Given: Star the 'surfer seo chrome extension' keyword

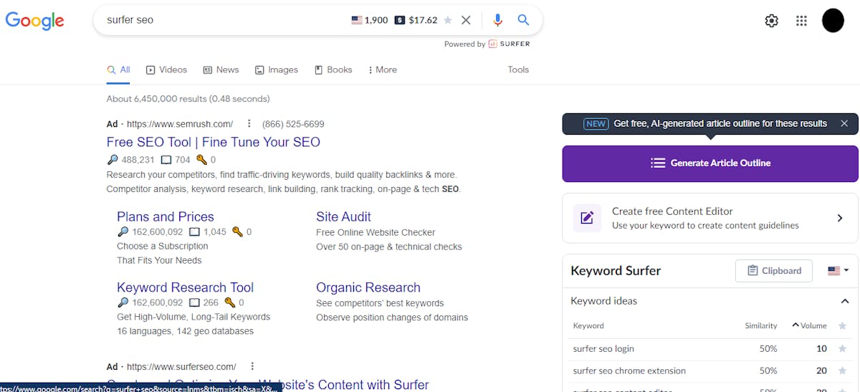Looking at the screenshot, I should tap(843, 371).
